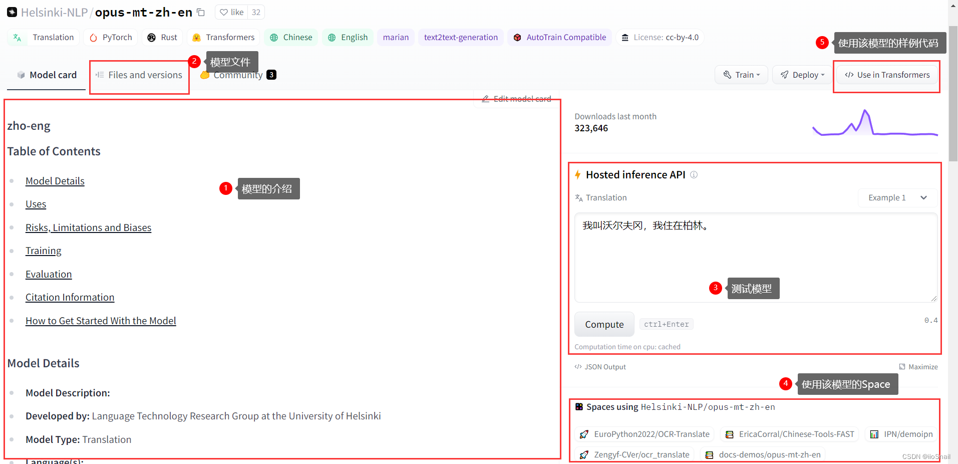Jump to the Training section

44,251
